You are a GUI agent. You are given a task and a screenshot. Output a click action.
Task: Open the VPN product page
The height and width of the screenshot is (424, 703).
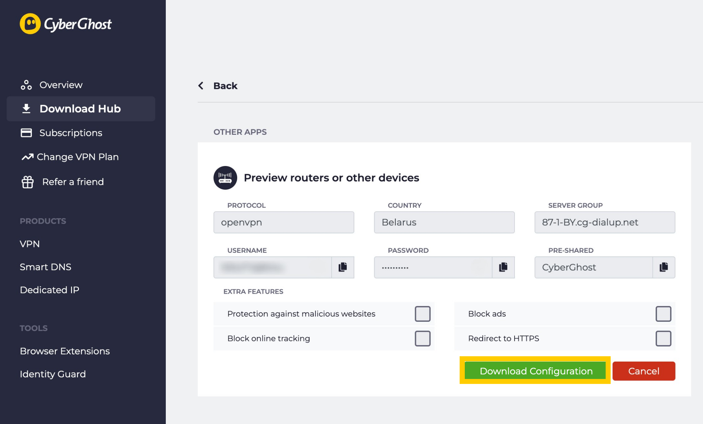coord(30,244)
